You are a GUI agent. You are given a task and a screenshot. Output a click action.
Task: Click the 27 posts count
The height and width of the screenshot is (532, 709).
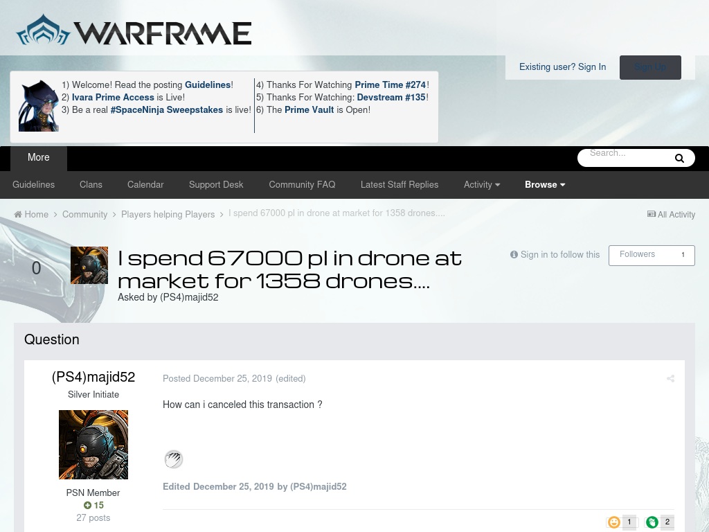point(93,518)
